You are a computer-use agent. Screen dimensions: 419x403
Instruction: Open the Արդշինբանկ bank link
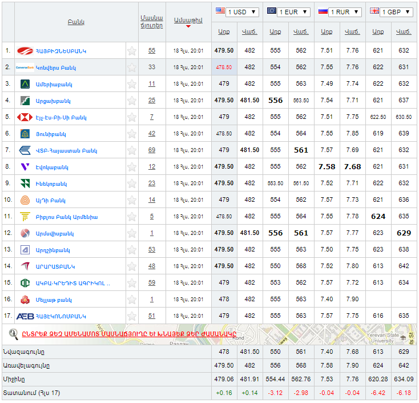[x=53, y=250]
